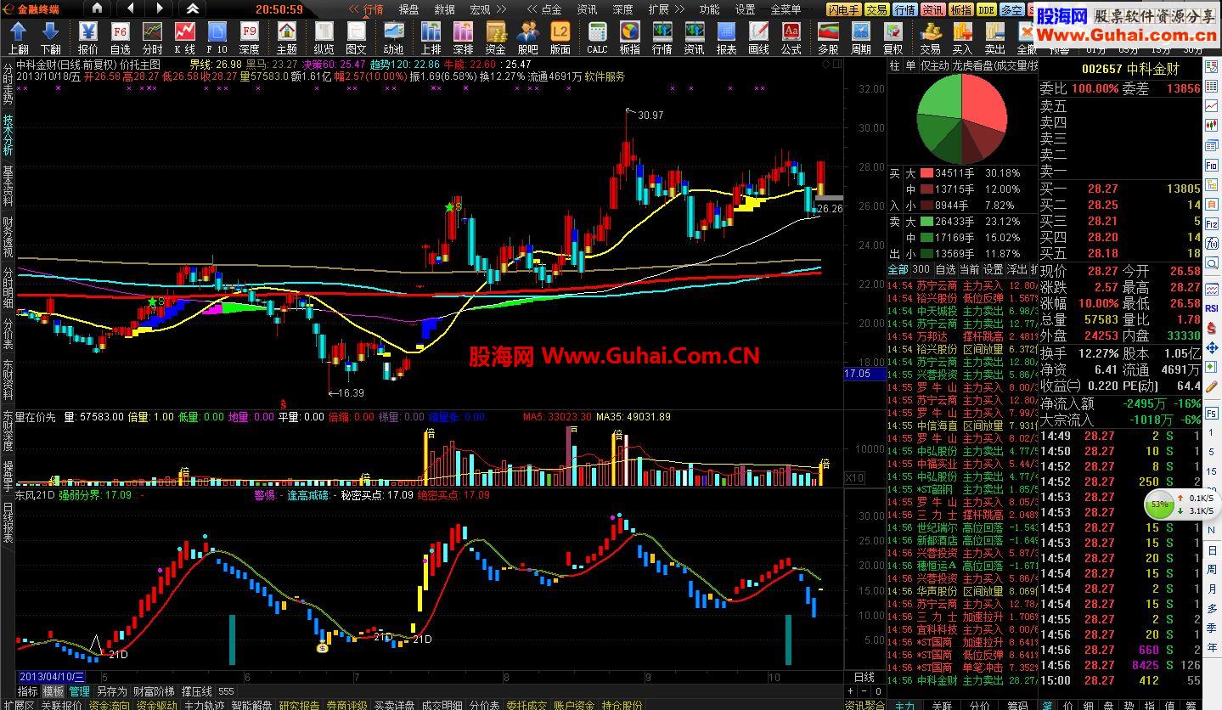Image resolution: width=1222 pixels, height=710 pixels.
Task: Click the yellow 交易 shortcut button
Action: [x=876, y=9]
